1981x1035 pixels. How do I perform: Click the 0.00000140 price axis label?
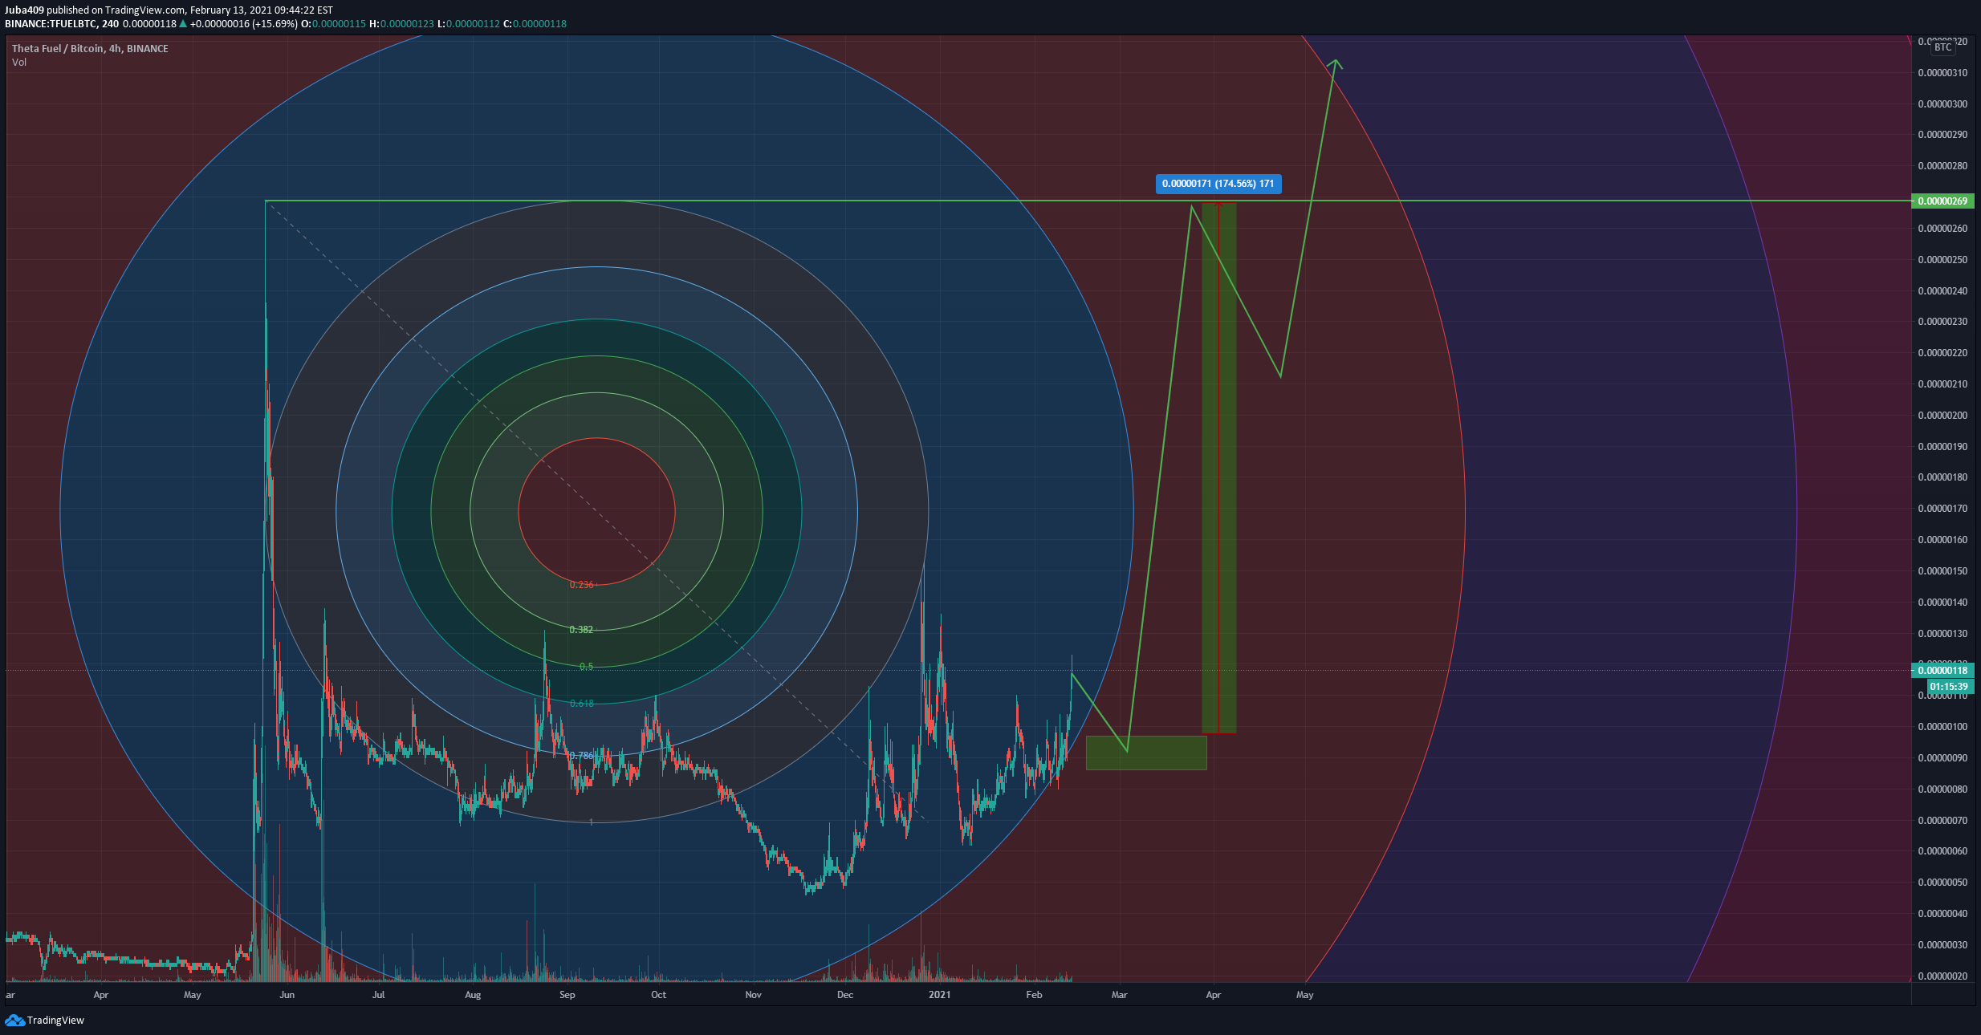click(x=1942, y=603)
